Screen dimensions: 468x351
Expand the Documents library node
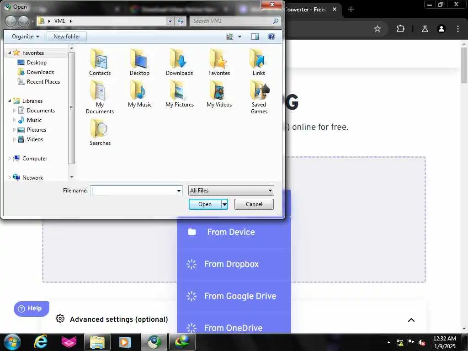click(x=14, y=111)
